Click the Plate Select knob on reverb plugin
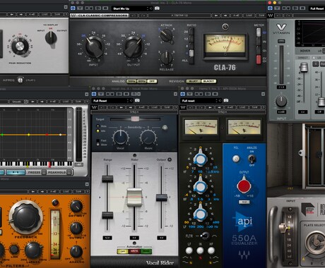Screen dimensions: 325x268 pyautogui.click(x=316, y=243)
